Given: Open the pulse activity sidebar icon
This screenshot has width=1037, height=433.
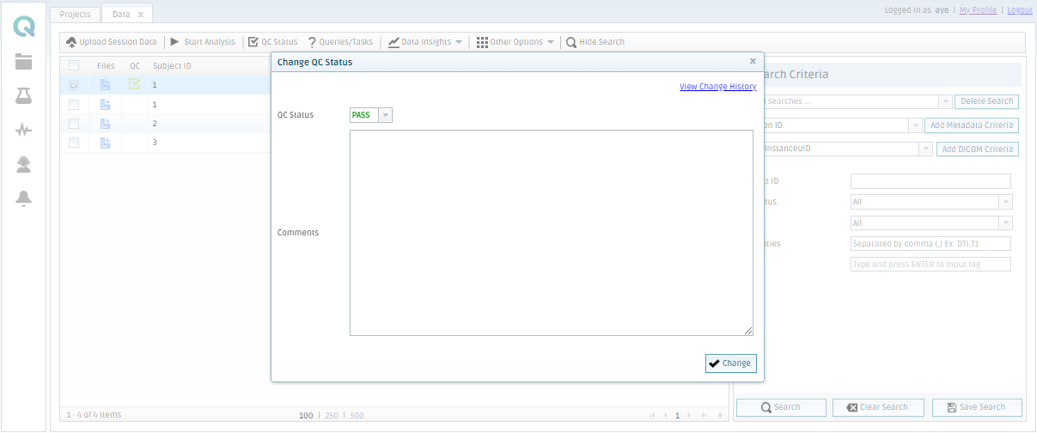Looking at the screenshot, I should coord(24,131).
